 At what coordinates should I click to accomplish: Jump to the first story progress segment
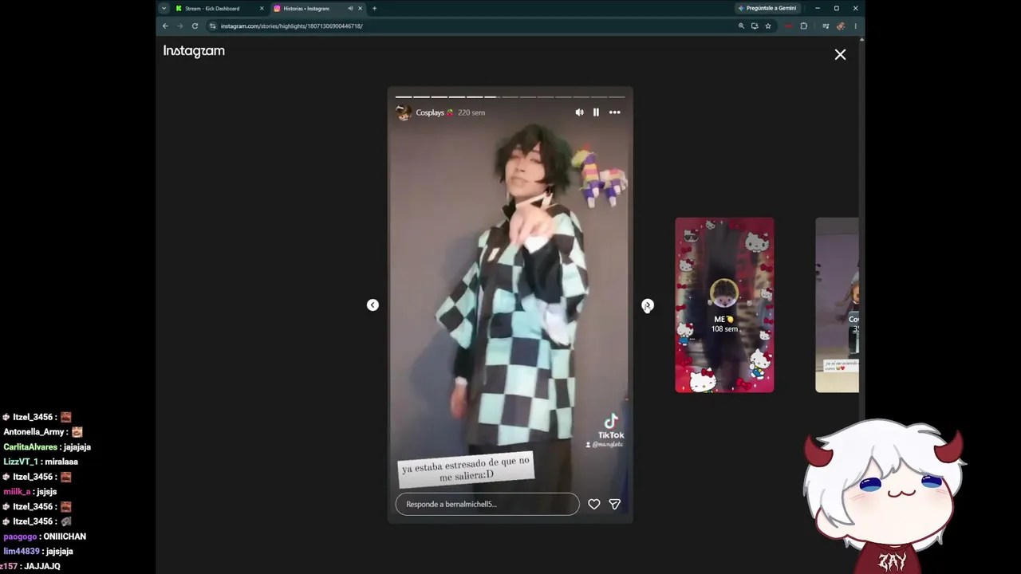click(404, 97)
